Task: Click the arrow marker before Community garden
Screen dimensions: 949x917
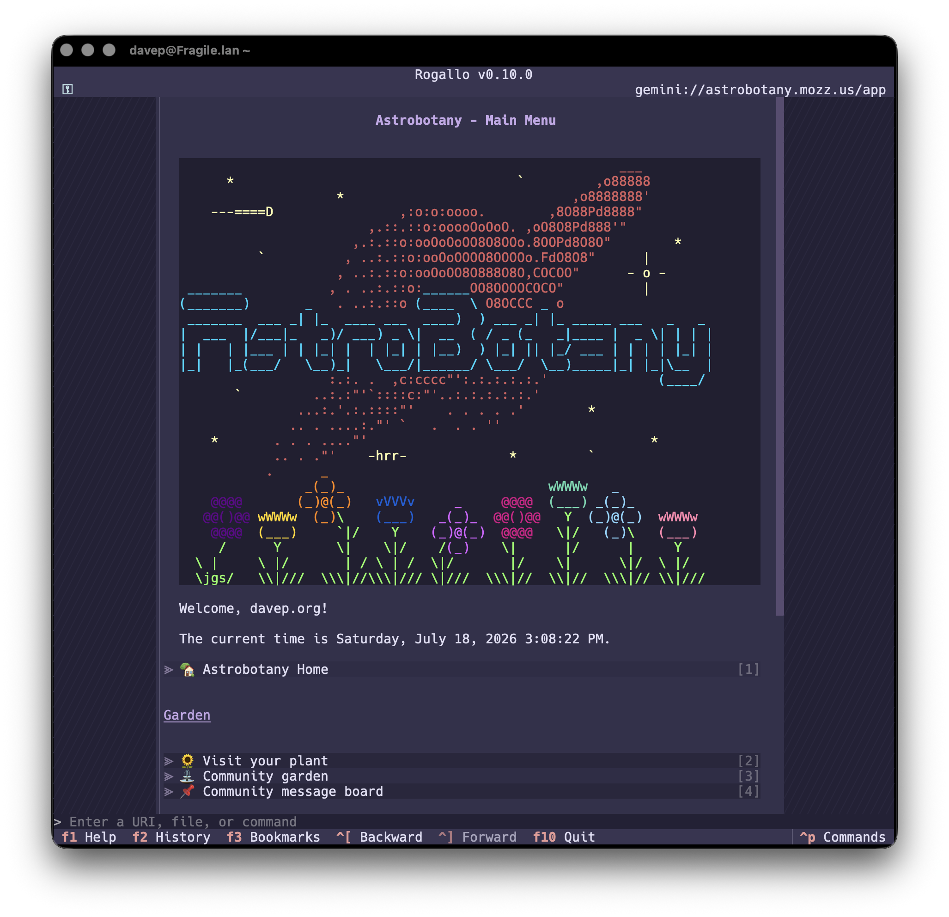Action: (x=169, y=776)
